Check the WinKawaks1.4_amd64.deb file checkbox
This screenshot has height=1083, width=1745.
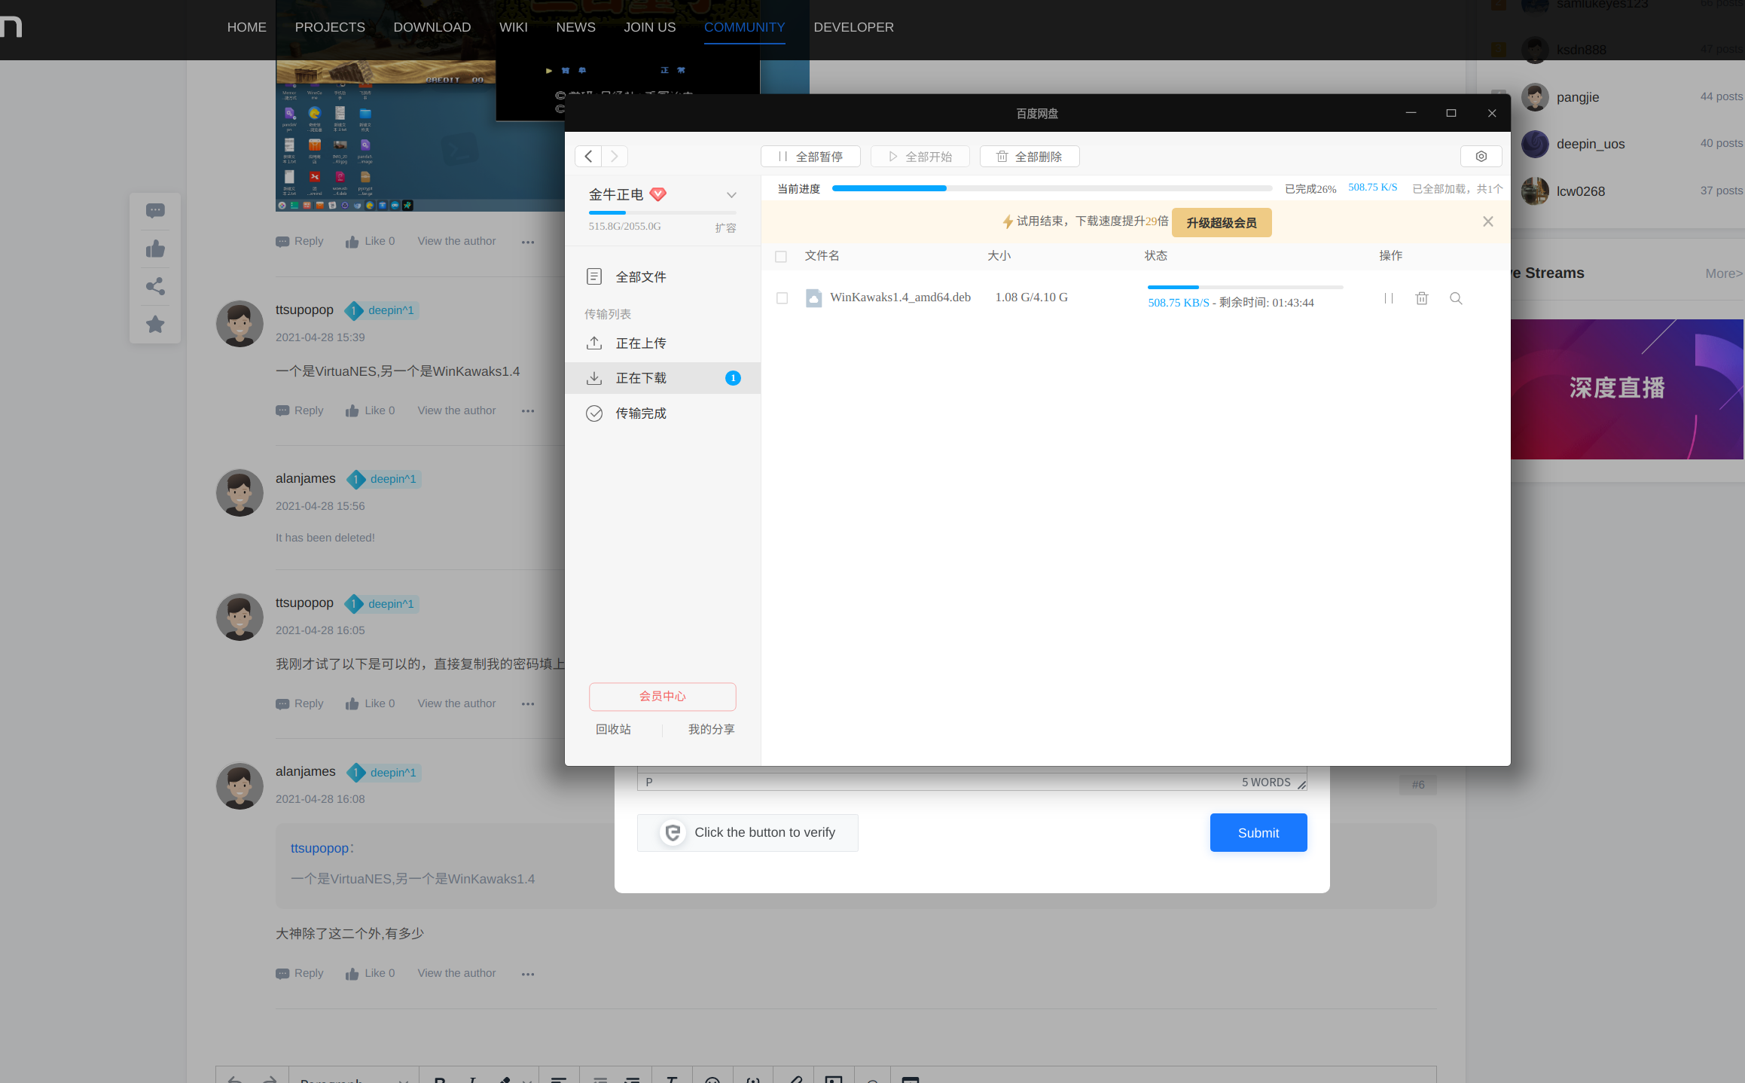[782, 298]
